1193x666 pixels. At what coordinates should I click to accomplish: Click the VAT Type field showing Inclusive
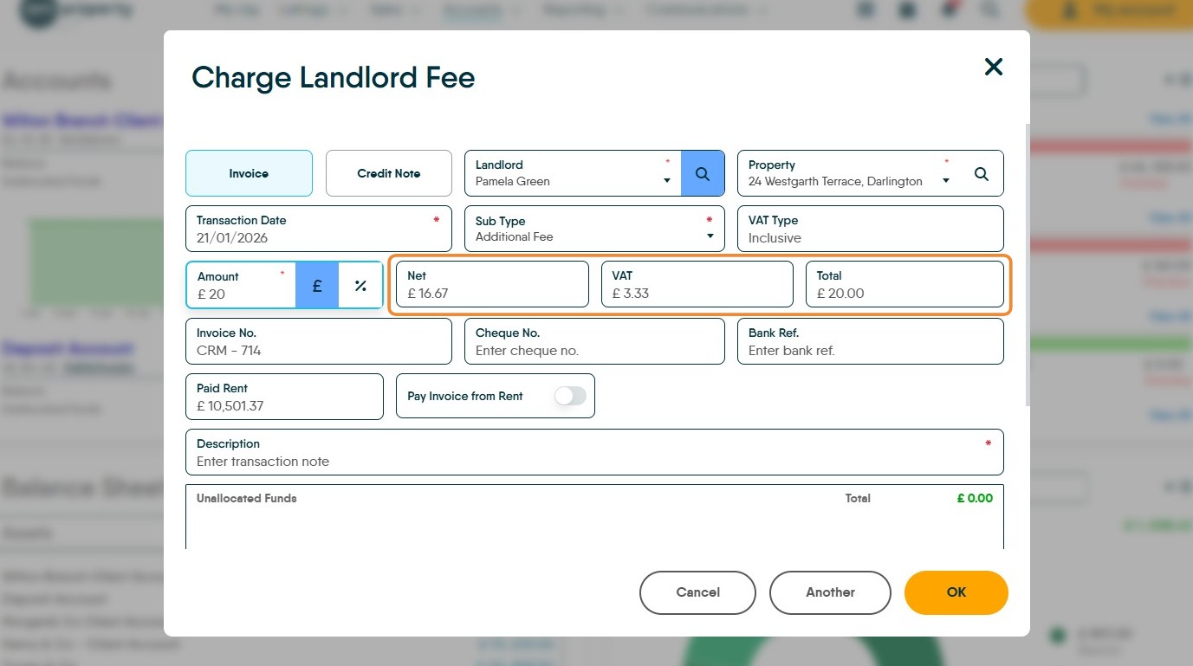[x=871, y=229]
